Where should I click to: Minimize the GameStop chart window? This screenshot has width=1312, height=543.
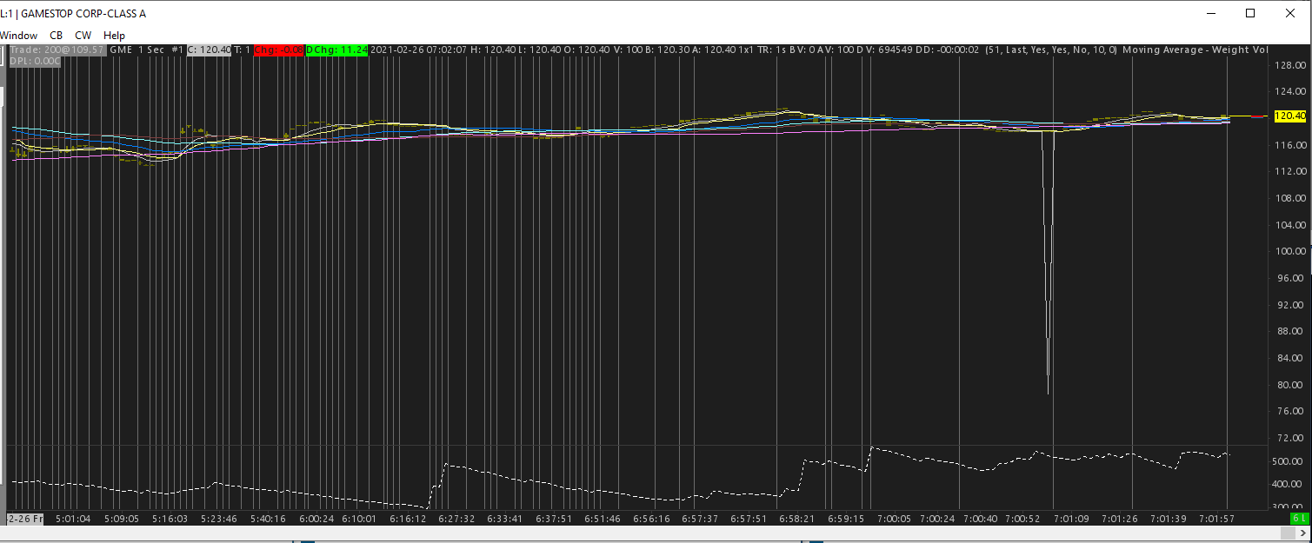tap(1210, 13)
